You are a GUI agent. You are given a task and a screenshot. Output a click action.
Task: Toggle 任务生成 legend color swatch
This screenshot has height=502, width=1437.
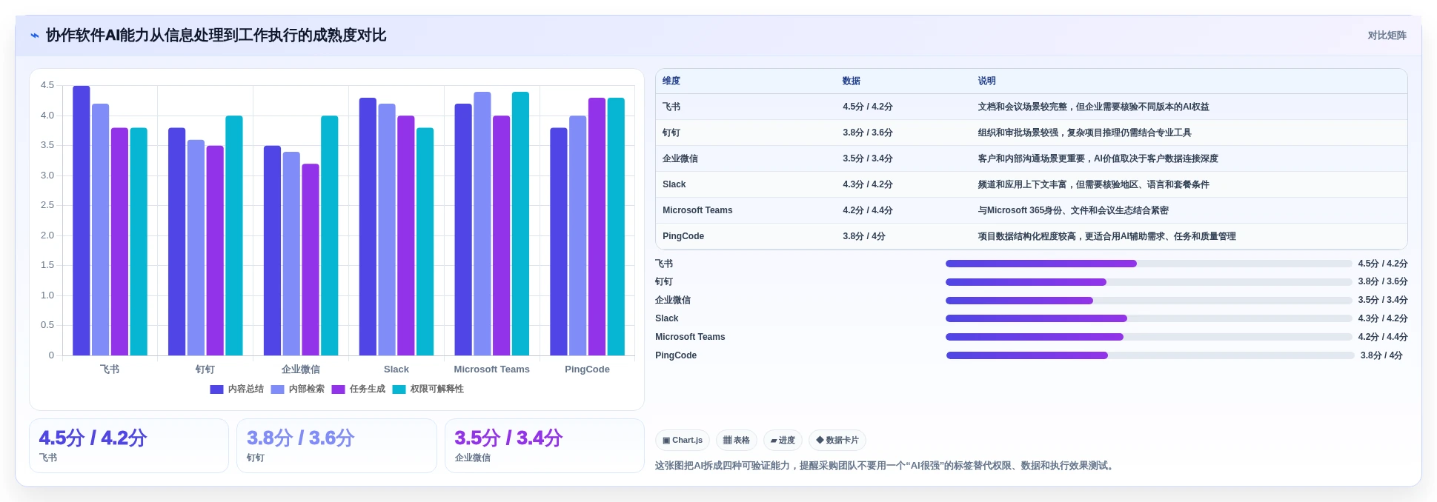point(338,389)
